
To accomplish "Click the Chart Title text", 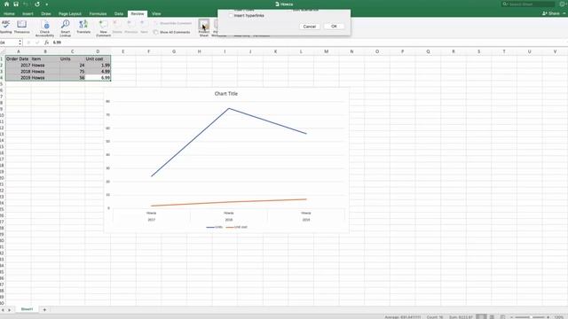I will click(226, 94).
